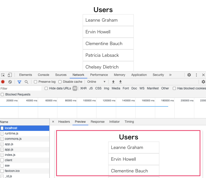Clear the network log
Viewport: 206px width, 178px height.
click(x=10, y=82)
